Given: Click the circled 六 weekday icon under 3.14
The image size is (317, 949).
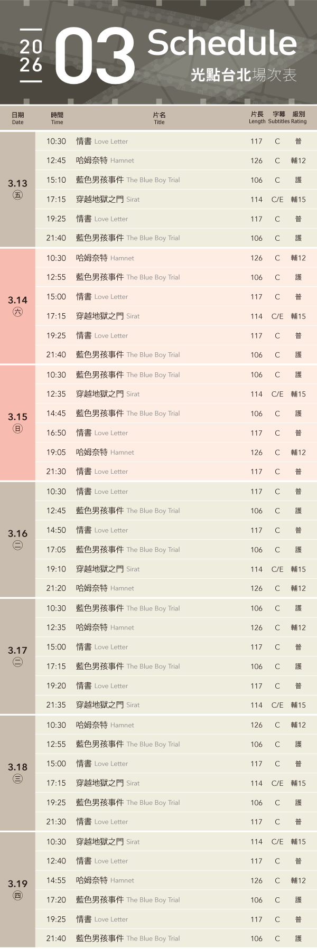Looking at the screenshot, I should tap(17, 312).
